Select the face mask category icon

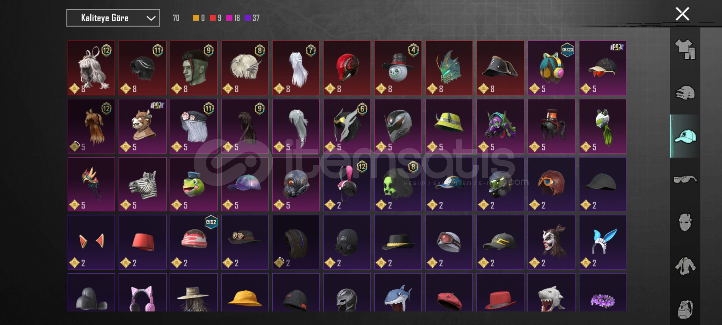tap(685, 223)
